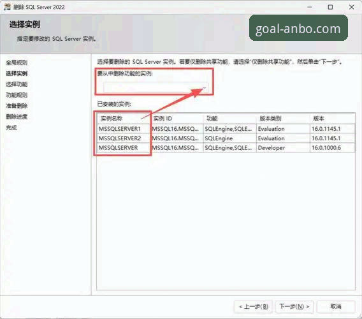Open the 准备删除 step in sidebar
Image resolution: width=362 pixels, height=319 pixels.
(17, 106)
